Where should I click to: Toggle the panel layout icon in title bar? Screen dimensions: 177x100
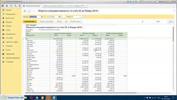click(x=157, y=1)
